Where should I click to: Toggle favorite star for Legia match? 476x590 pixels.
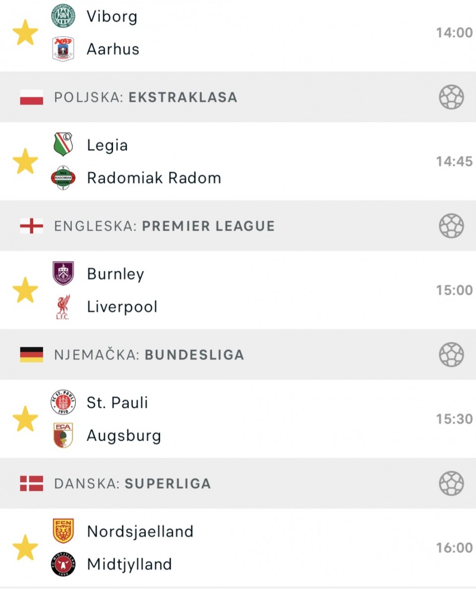25,161
